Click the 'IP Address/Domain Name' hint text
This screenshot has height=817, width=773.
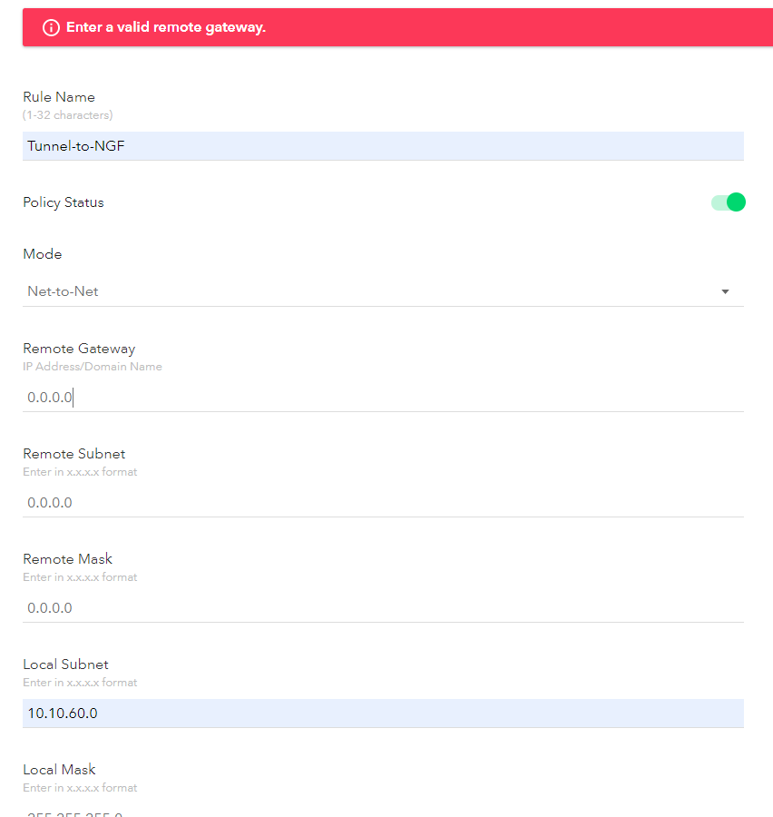[93, 367]
